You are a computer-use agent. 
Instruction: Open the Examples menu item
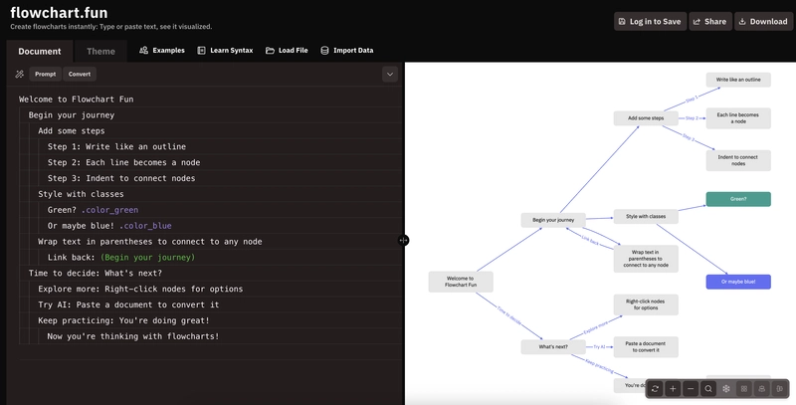(162, 50)
